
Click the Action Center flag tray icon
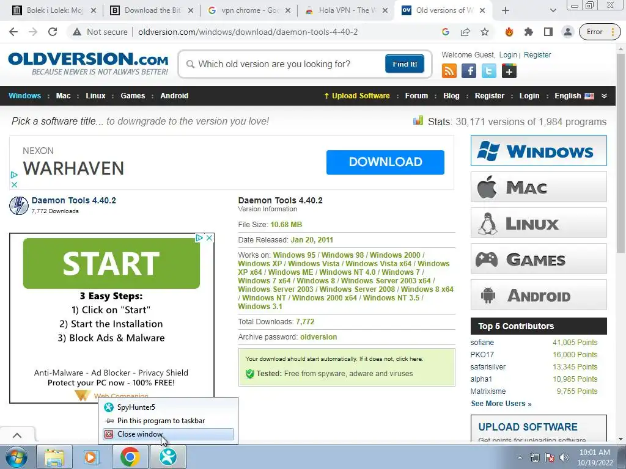pyautogui.click(x=550, y=457)
